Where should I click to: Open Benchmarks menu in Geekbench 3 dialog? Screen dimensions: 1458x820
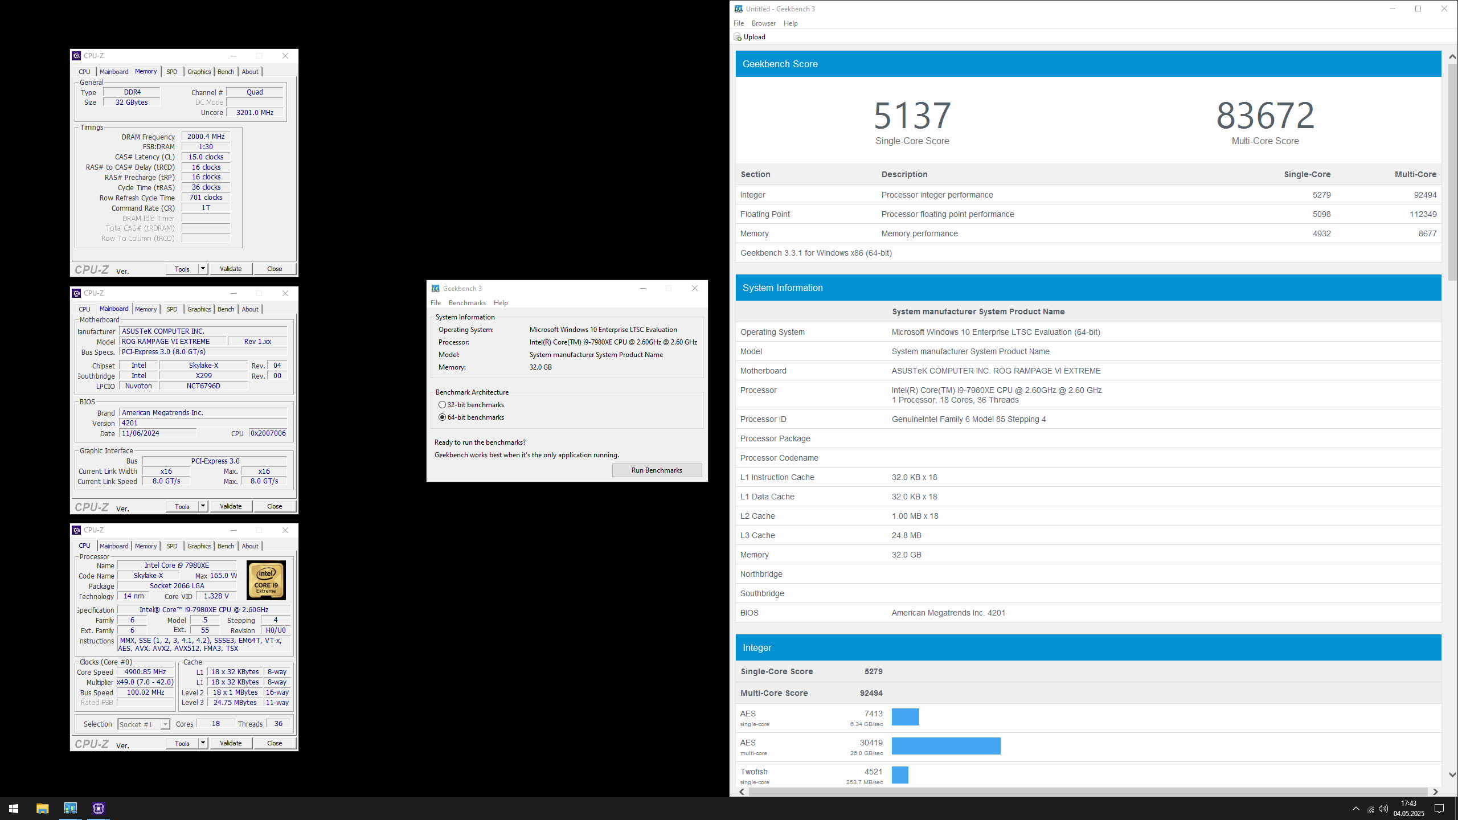pyautogui.click(x=467, y=303)
